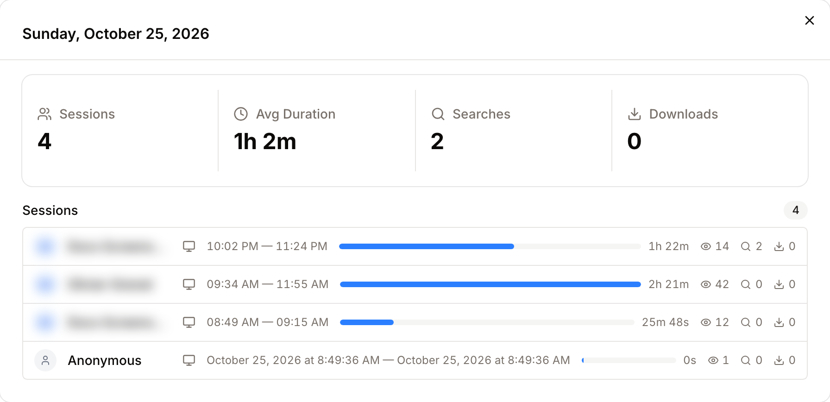The image size is (830, 402).
Task: Click the search icon in the 09:34 AM session row
Action: click(746, 284)
